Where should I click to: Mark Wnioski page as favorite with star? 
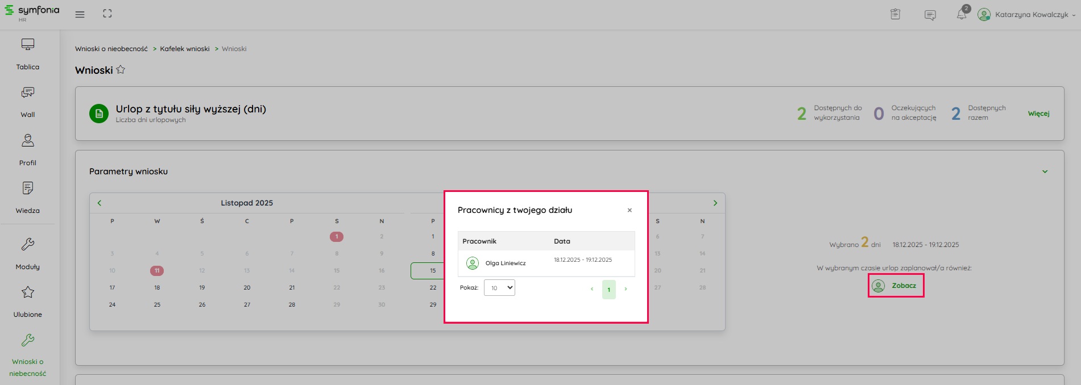click(x=121, y=70)
